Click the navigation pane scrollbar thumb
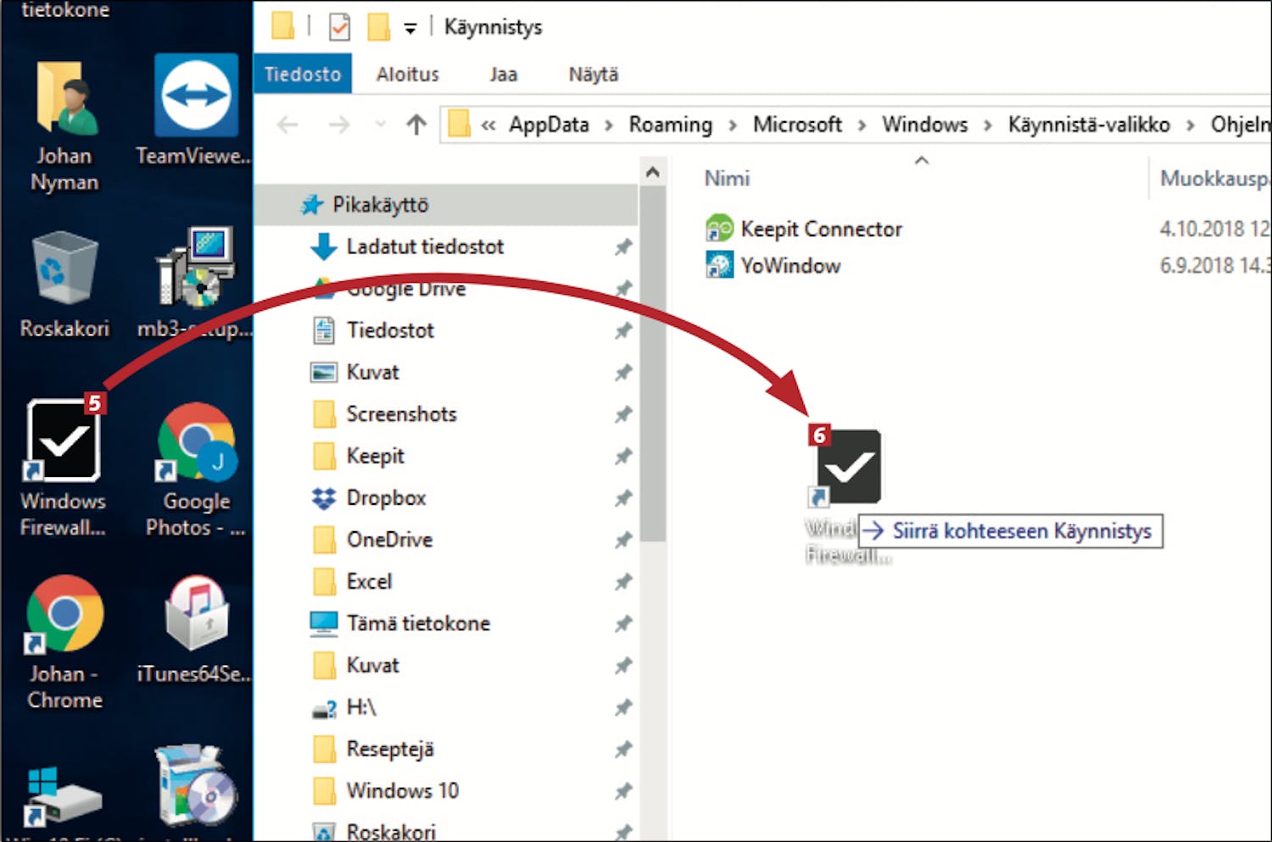1272x842 pixels. coord(652,364)
